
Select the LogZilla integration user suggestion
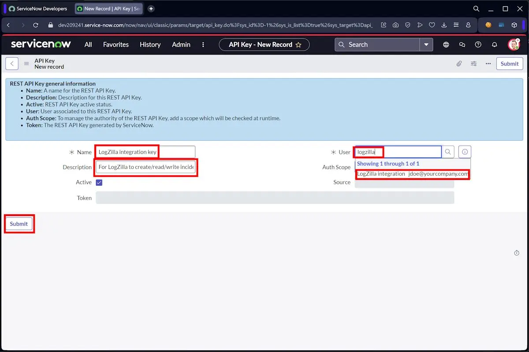tap(413, 173)
